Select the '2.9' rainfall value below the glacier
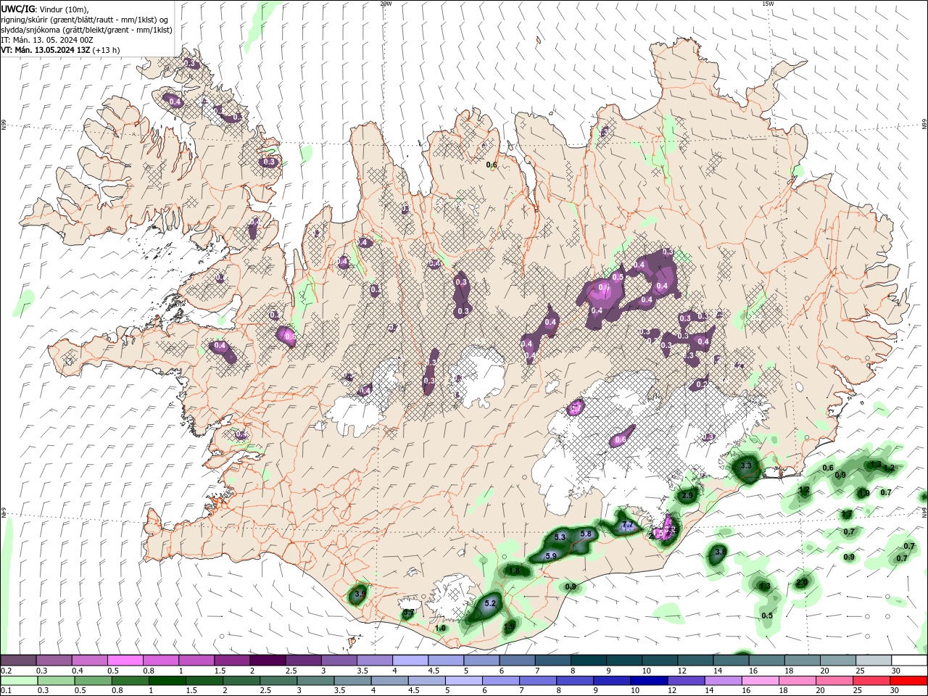 687,496
